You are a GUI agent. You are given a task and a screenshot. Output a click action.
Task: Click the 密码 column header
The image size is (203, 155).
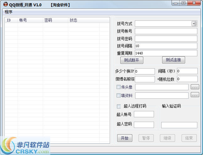(56, 20)
